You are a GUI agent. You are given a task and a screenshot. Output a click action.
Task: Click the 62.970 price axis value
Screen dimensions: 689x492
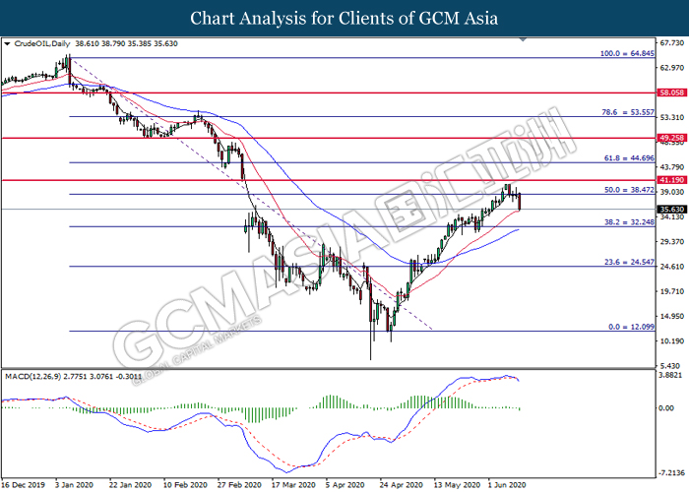(x=672, y=68)
